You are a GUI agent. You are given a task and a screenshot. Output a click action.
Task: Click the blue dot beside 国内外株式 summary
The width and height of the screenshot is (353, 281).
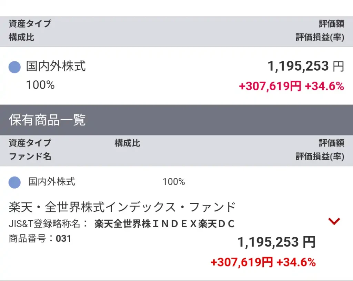pyautogui.click(x=14, y=67)
